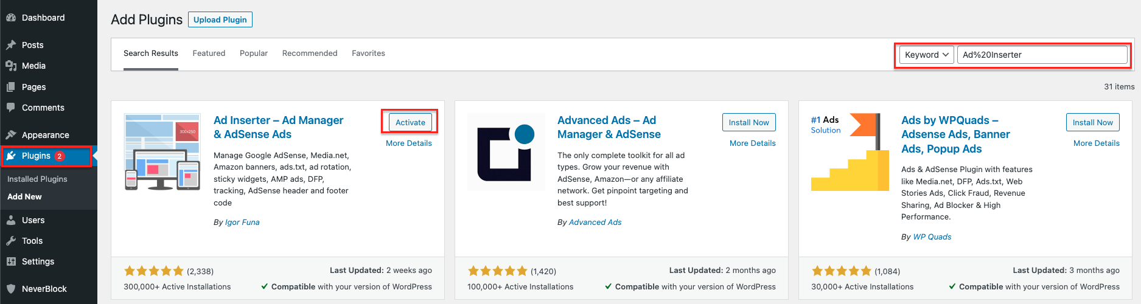Open More Details for Ads by WPQuads
Viewport: 1141px width, 304px height.
point(1097,143)
